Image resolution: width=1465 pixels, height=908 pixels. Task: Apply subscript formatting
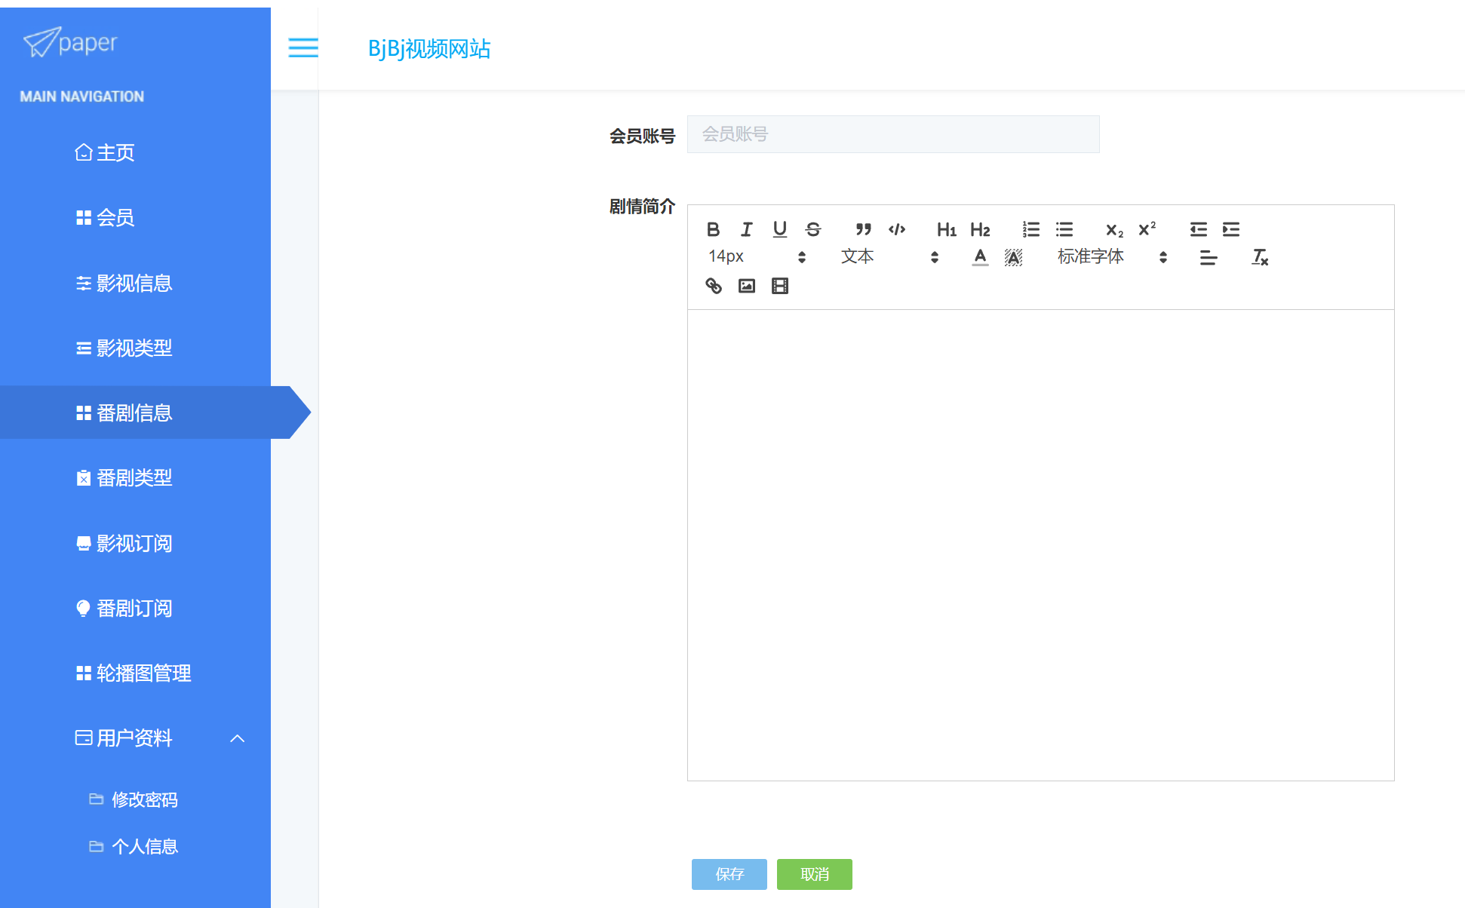[1114, 229]
